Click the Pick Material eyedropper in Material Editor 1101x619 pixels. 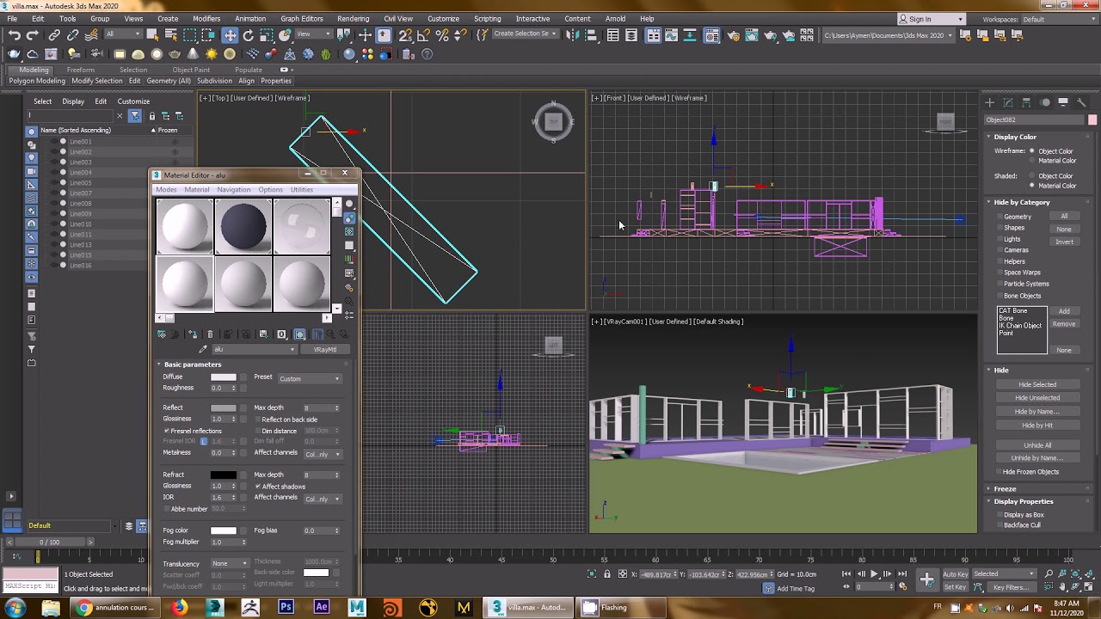(203, 349)
